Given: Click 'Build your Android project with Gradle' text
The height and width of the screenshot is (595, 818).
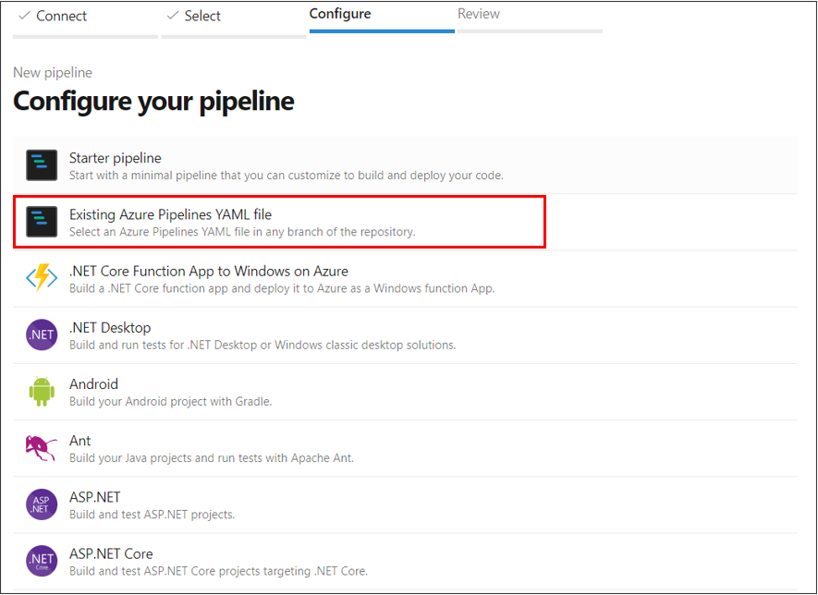Looking at the screenshot, I should [171, 402].
